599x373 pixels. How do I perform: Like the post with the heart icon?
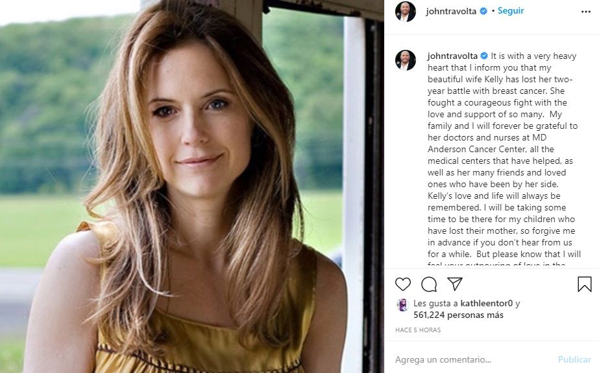pos(403,284)
